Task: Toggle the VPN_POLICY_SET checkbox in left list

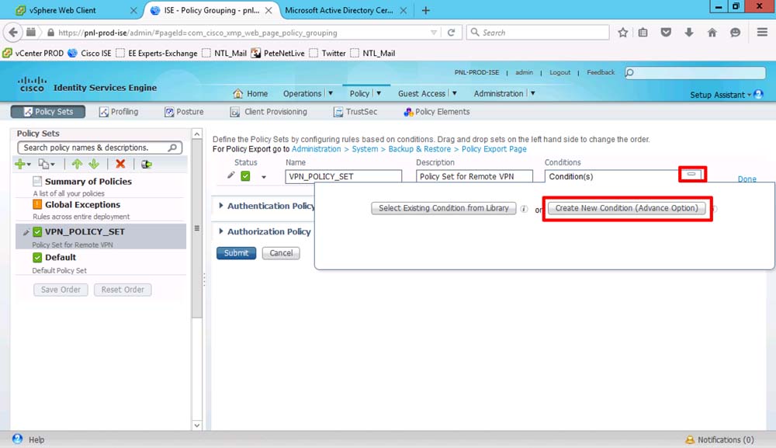Action: click(37, 231)
